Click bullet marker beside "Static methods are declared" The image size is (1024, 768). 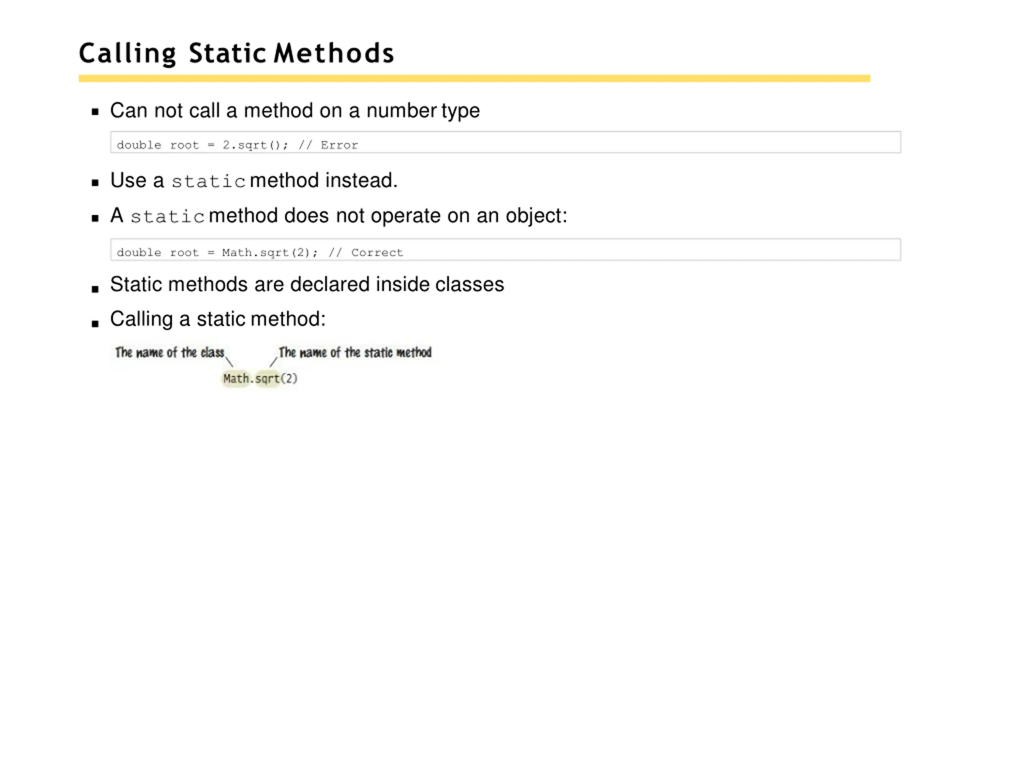coord(95,289)
